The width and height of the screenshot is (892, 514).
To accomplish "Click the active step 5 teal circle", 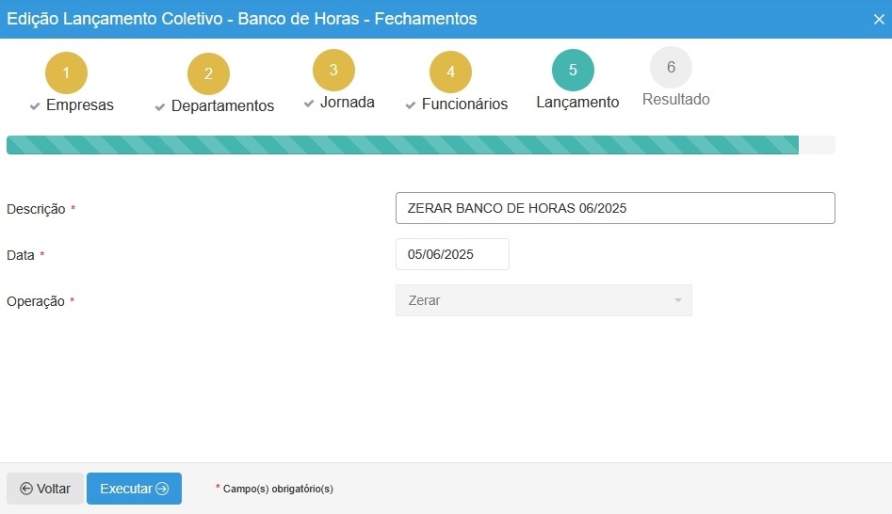I will point(574,70).
